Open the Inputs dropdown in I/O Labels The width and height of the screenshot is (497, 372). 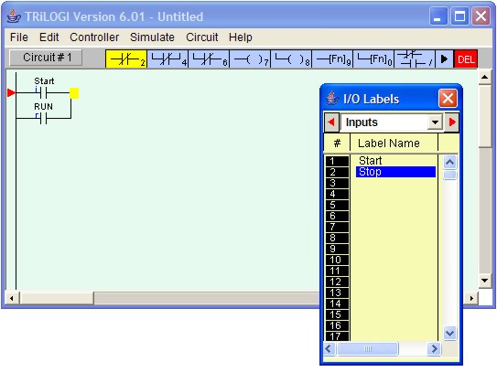click(x=435, y=122)
